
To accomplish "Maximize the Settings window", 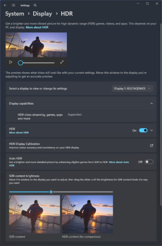I will coord(147,4).
